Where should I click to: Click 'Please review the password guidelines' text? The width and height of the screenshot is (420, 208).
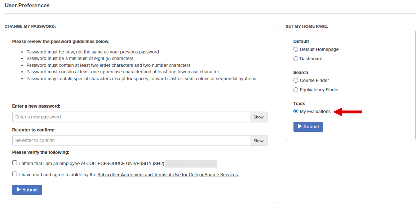[x=61, y=42]
